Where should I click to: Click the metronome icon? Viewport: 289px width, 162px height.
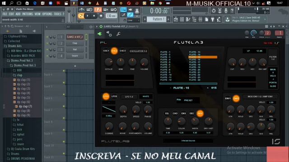[81, 9]
